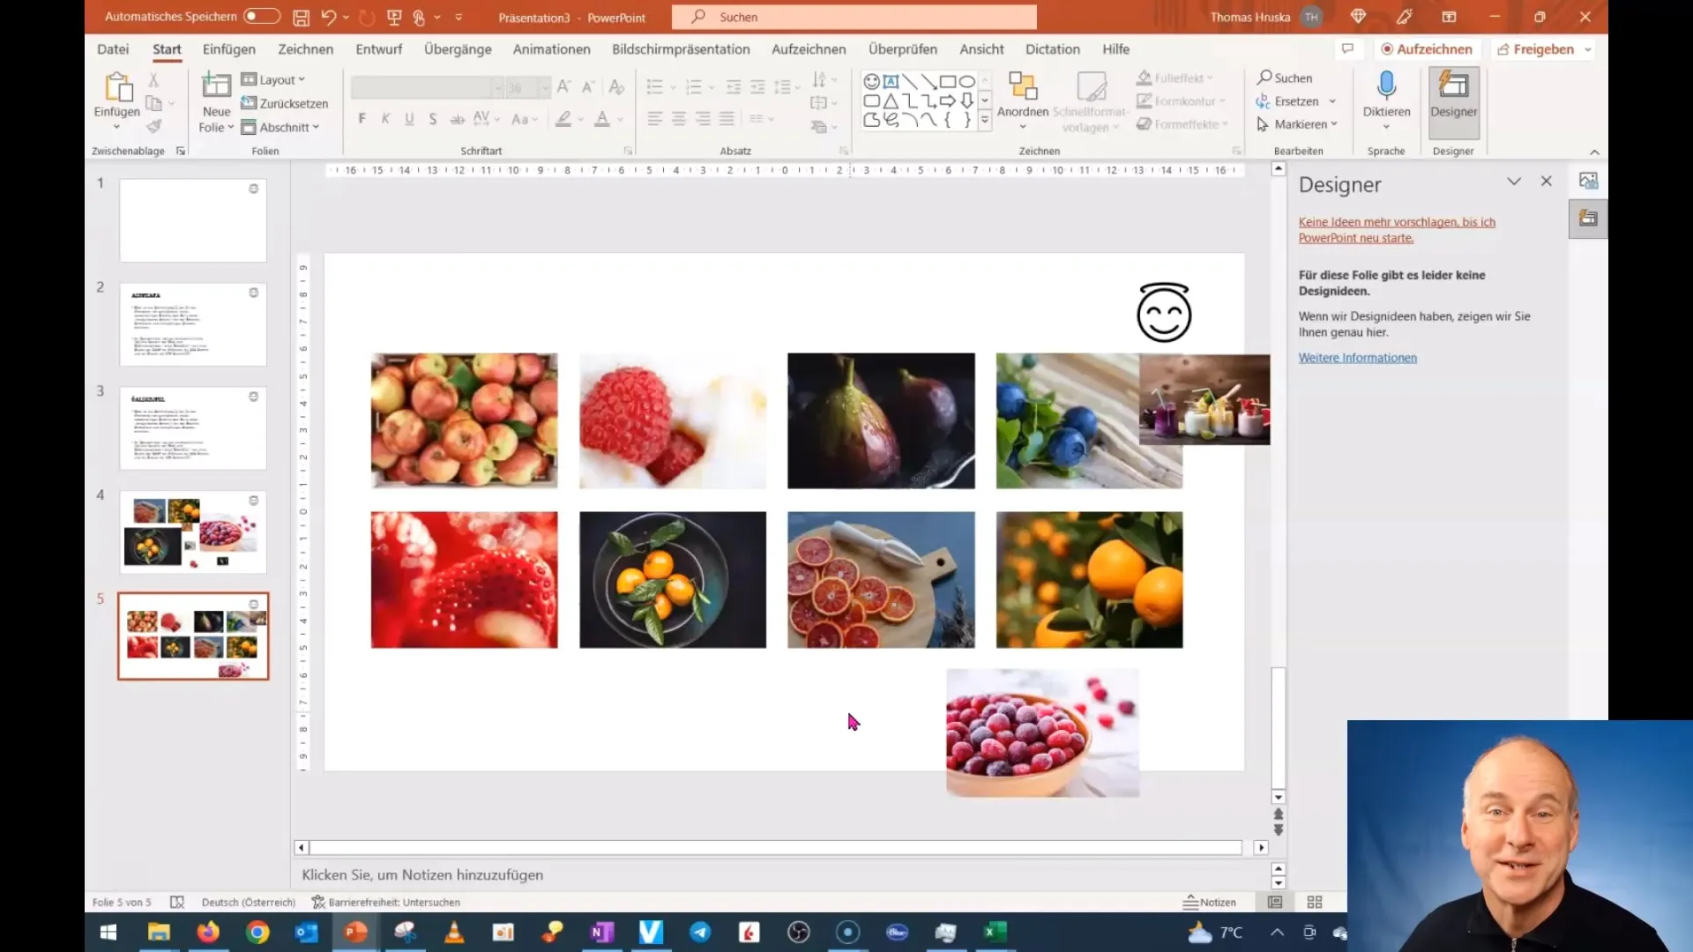This screenshot has height=952, width=1693.
Task: Click the 'Keine Ideen mehr vorschlagen' link
Action: point(1397,230)
